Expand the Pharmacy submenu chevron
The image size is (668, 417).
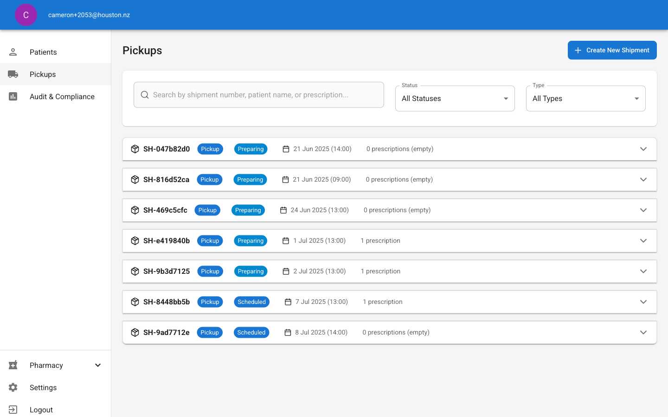pyautogui.click(x=98, y=365)
